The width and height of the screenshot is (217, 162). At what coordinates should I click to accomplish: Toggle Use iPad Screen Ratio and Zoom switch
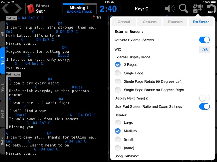tap(204, 106)
